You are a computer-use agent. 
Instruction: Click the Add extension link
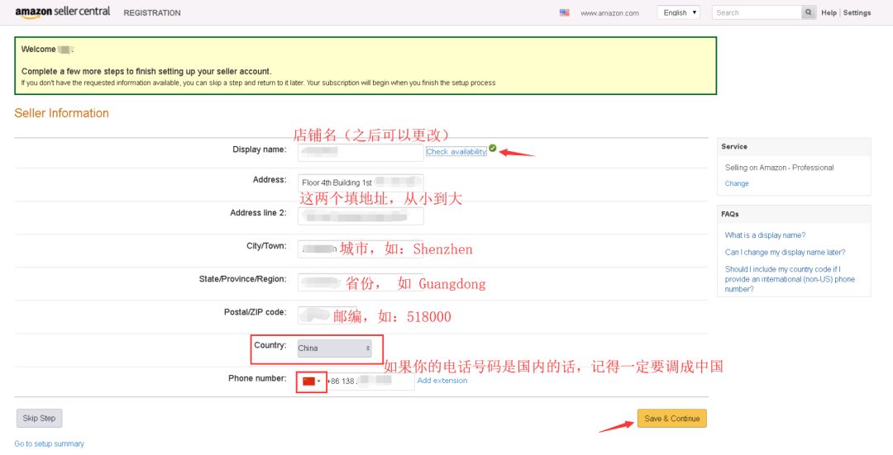click(442, 381)
